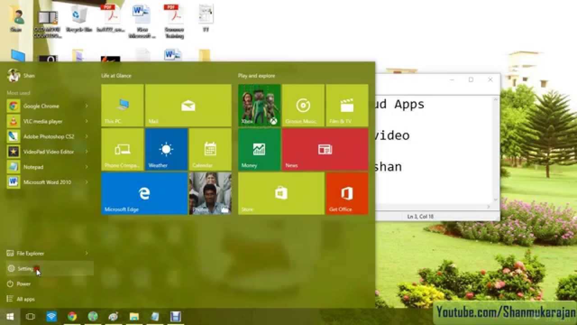Viewport: 577px width, 325px height.
Task: Open the blue Wi-Fi app on taskbar
Action: tap(51, 316)
